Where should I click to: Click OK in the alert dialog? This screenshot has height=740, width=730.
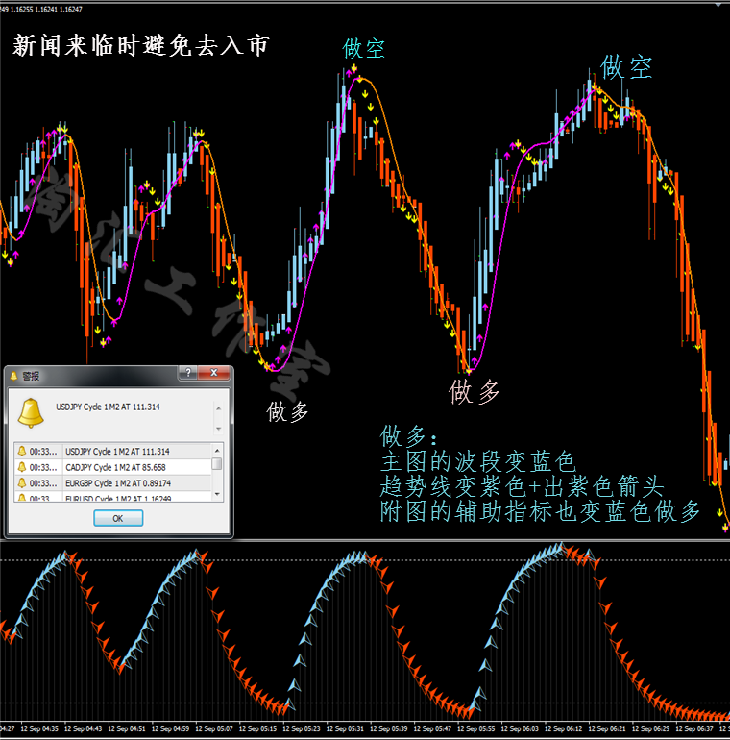coord(118,518)
